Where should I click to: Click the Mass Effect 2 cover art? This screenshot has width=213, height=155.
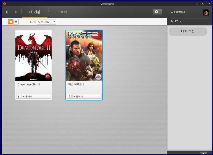coord(84,56)
